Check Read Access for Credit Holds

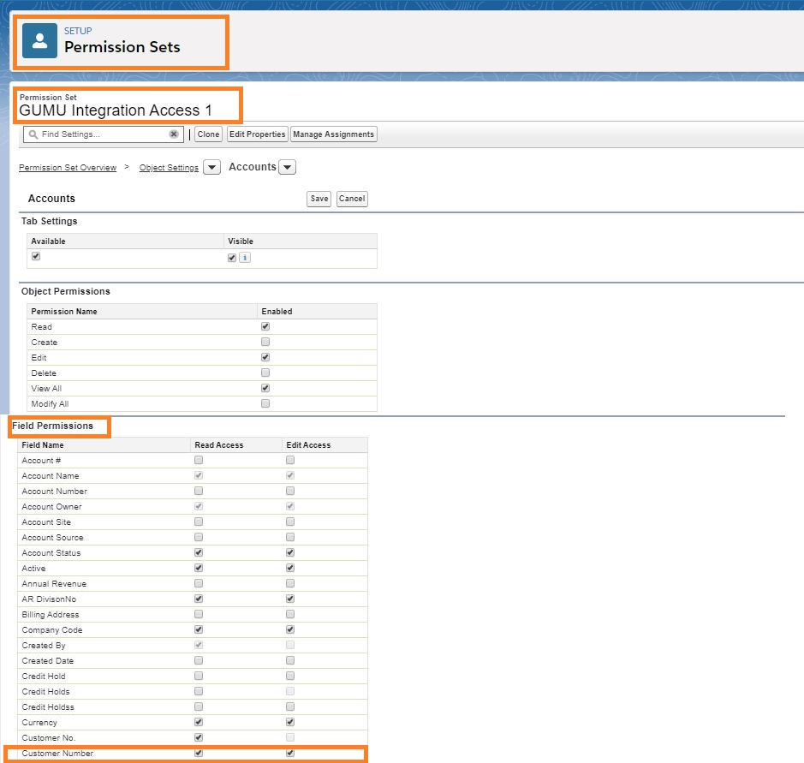tap(199, 691)
